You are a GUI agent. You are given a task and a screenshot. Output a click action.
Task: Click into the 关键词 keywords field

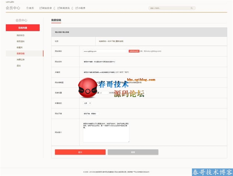pyautogui.click(x=99, y=72)
